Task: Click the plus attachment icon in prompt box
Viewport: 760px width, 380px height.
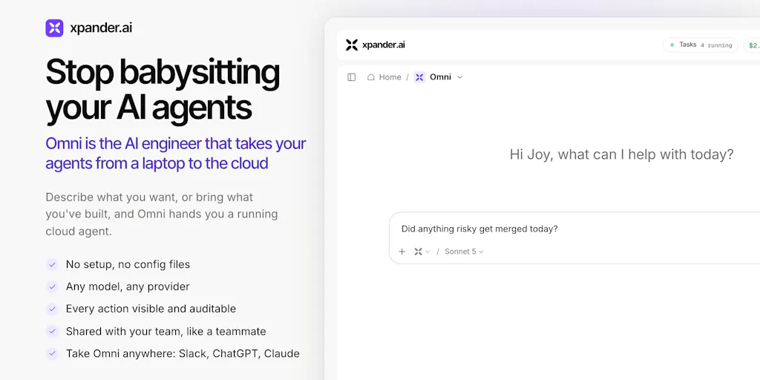Action: coord(402,252)
